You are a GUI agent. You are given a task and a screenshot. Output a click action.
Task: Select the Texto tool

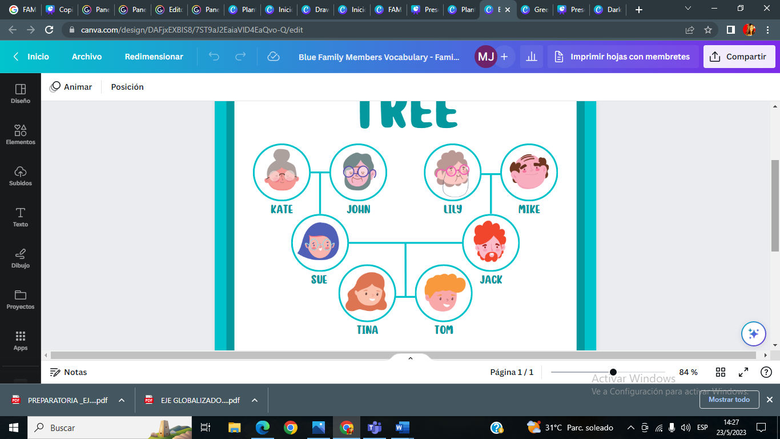point(21,217)
